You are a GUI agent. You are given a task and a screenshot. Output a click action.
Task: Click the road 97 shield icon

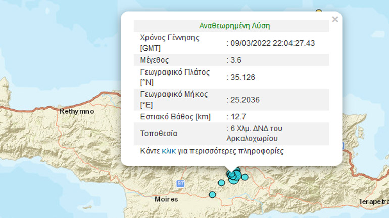(181, 183)
